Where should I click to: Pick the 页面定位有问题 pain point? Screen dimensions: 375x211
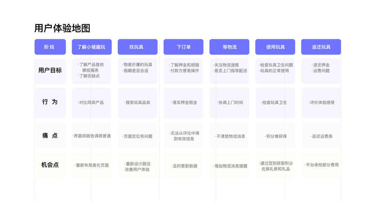137,135
